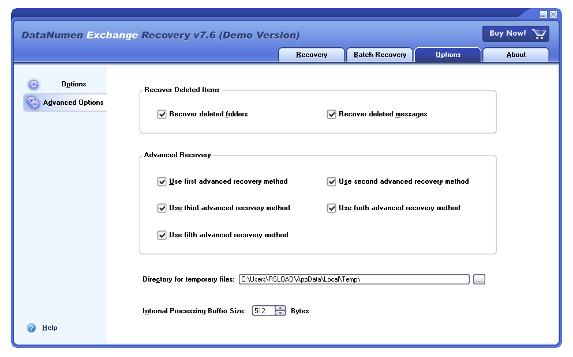This screenshot has width=573, height=357.
Task: Select the Options tab
Action: tap(448, 55)
